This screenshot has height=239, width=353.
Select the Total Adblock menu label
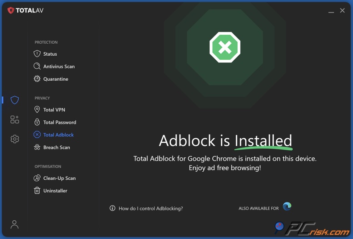58,135
